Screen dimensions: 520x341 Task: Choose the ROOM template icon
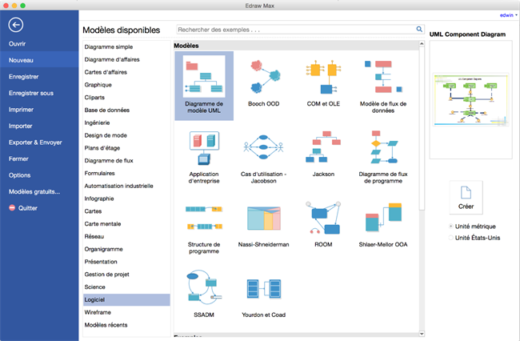coord(323,218)
